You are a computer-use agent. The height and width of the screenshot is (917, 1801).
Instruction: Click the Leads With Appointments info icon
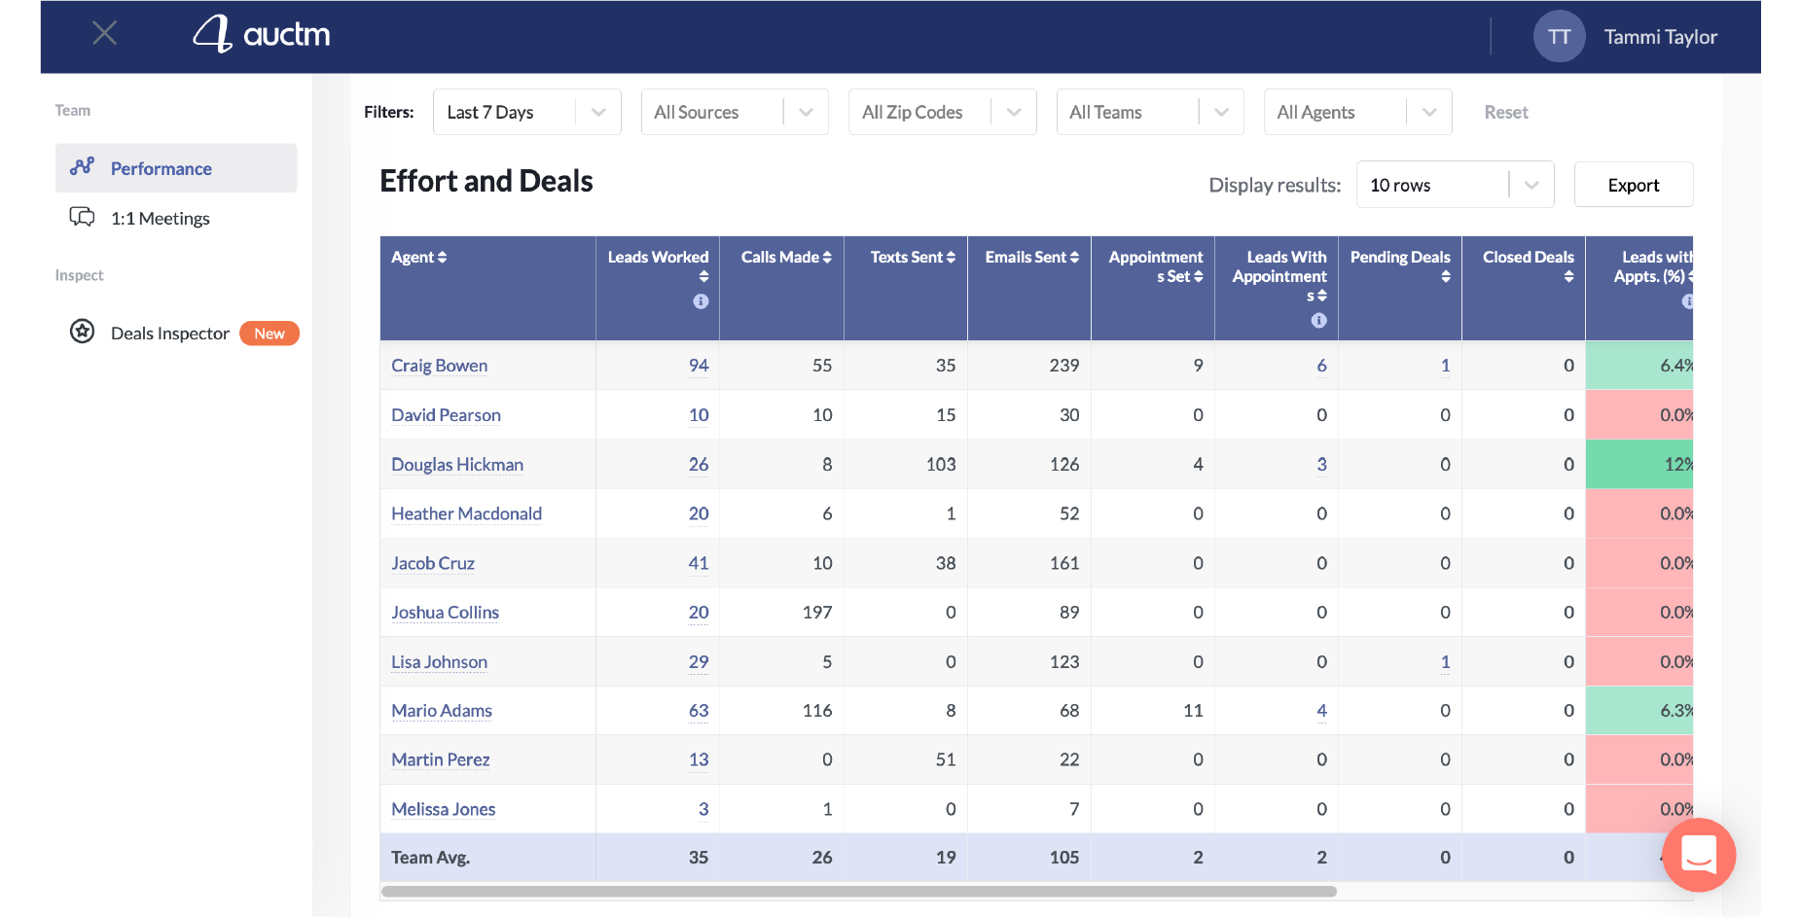click(1318, 321)
